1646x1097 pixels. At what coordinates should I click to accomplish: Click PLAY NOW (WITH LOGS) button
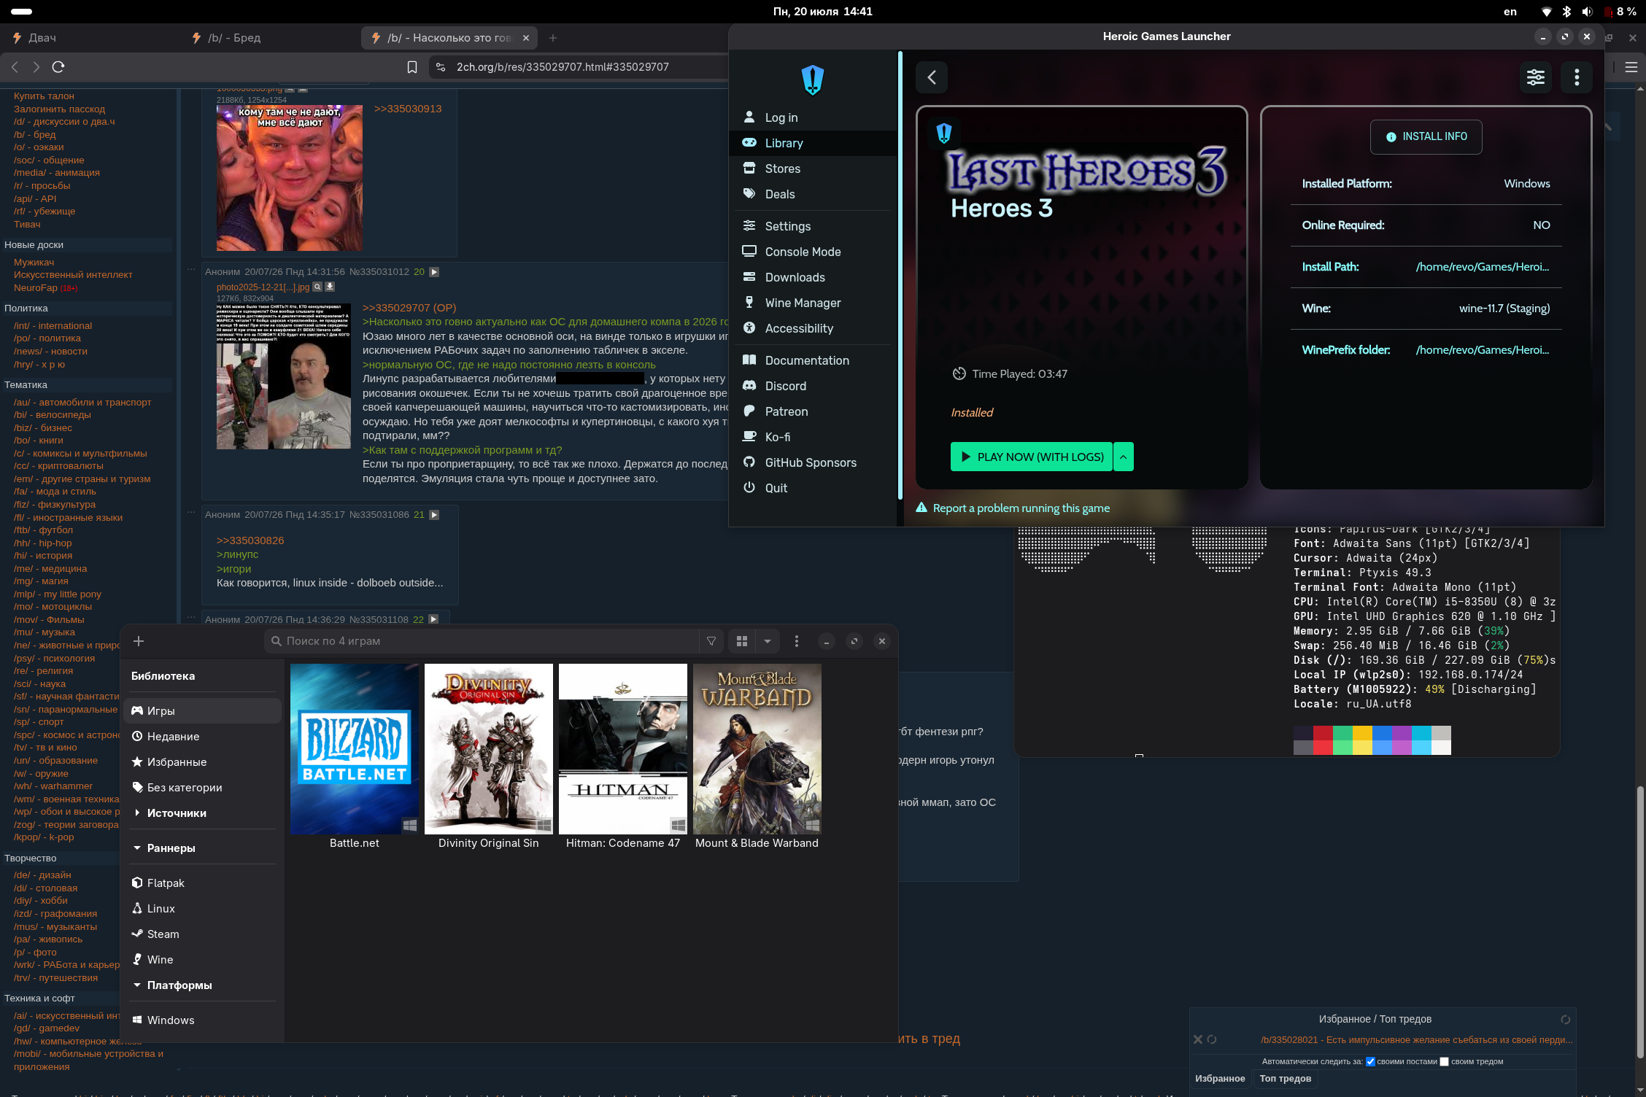point(1032,457)
